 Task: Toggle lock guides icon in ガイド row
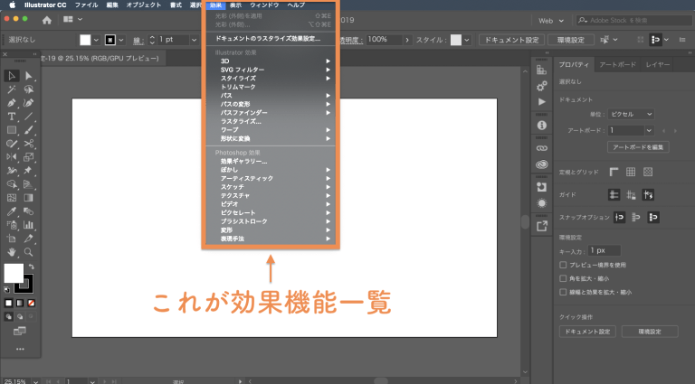click(x=631, y=194)
